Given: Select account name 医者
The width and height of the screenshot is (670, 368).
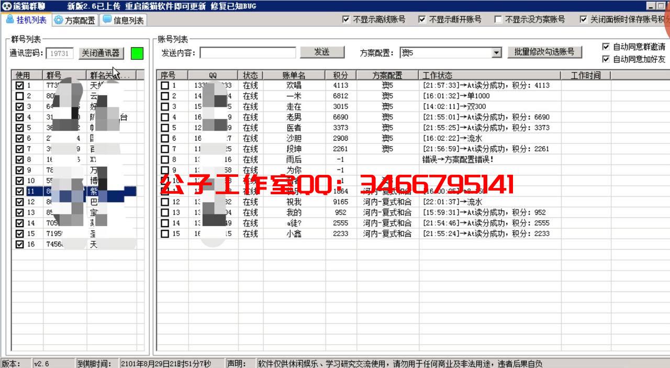Looking at the screenshot, I should [x=294, y=128].
